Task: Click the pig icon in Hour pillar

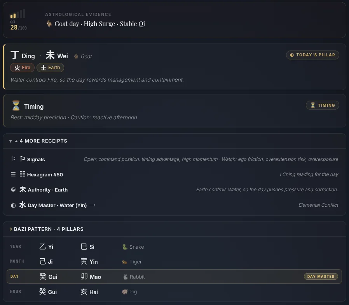Action: (125, 292)
